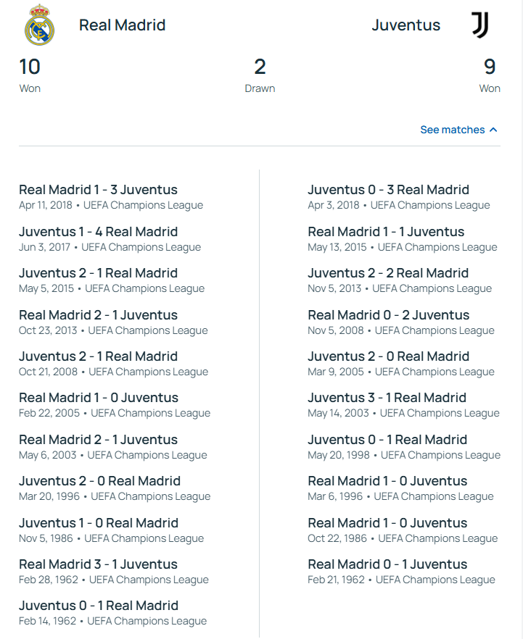
Task: Select the Real Madrid 1 - 1 Juventus result
Action: click(x=386, y=232)
